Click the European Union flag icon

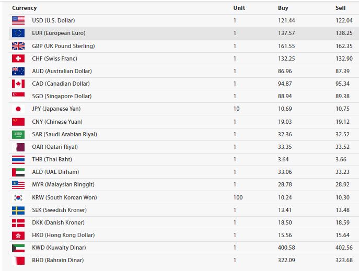point(18,33)
